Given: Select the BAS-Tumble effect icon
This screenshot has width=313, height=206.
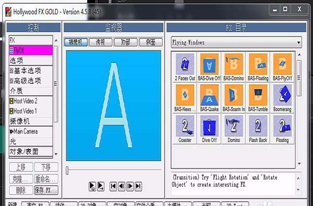Looking at the screenshot, I should point(258,98).
